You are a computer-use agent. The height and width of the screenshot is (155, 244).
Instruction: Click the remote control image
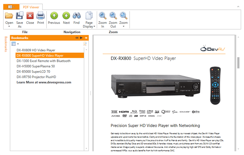tap(215, 86)
